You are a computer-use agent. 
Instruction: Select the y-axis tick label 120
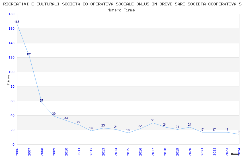pos(12,57)
